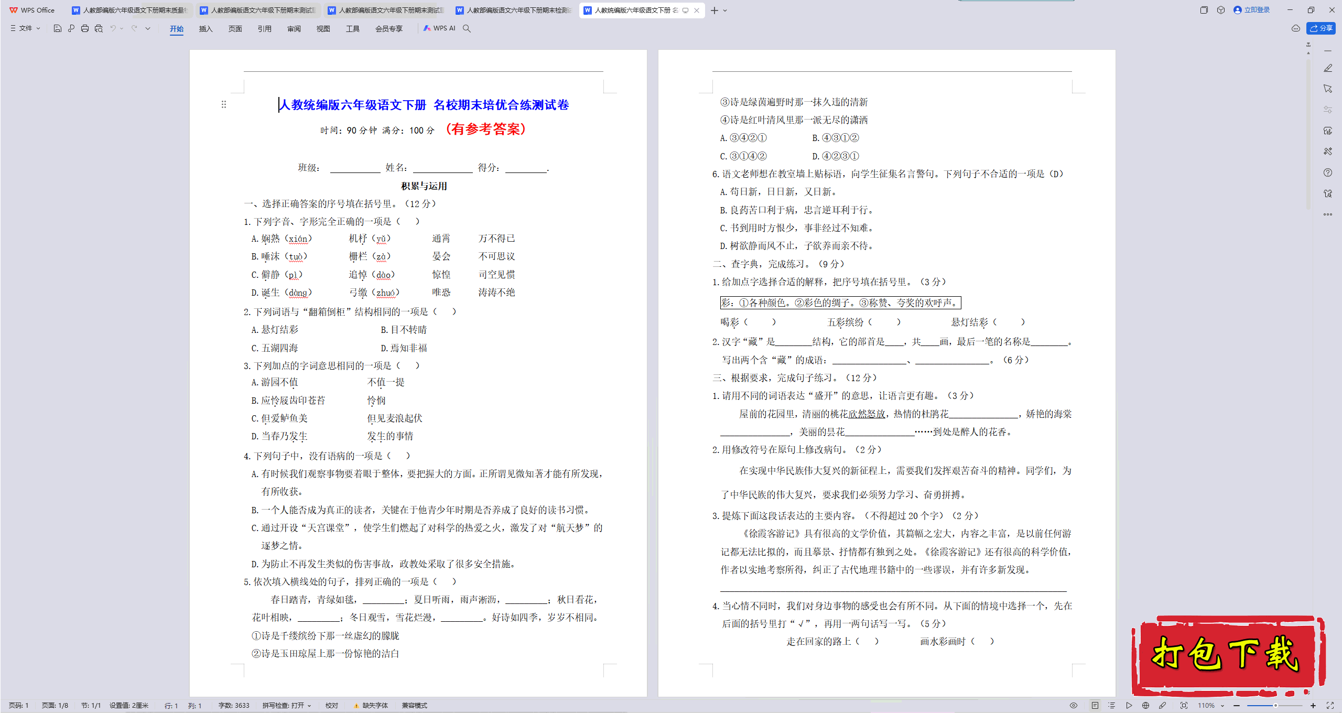Viewport: 1342px width, 713px height.
Task: Click the fourth icon down in right sidebar
Action: [1328, 131]
